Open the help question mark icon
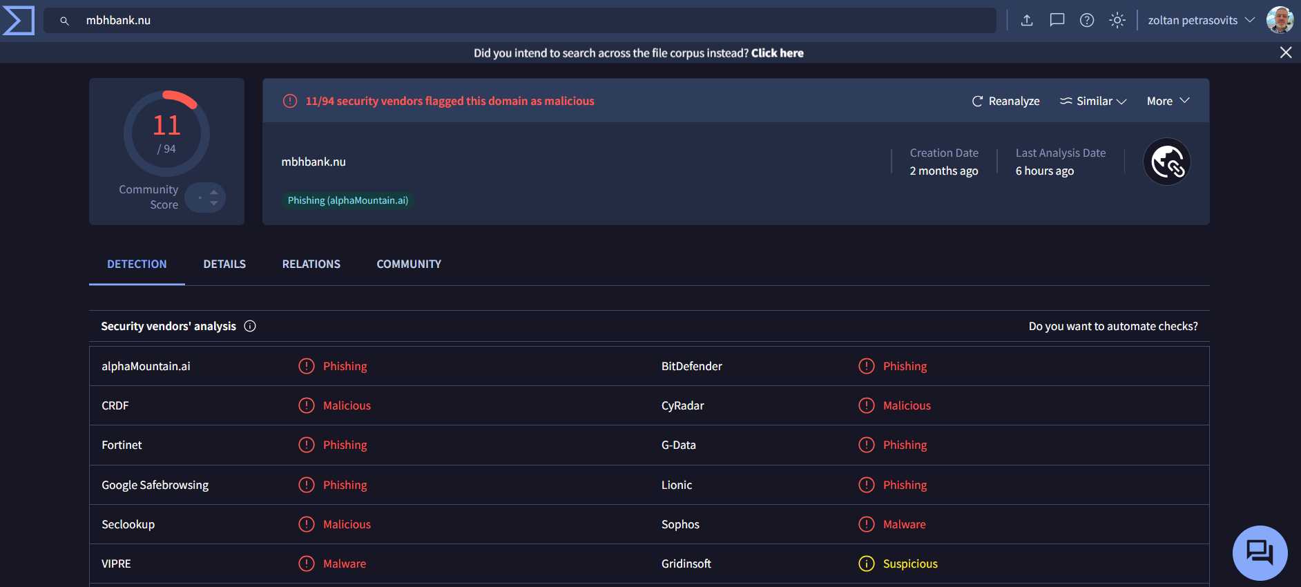The width and height of the screenshot is (1301, 587). click(x=1087, y=20)
